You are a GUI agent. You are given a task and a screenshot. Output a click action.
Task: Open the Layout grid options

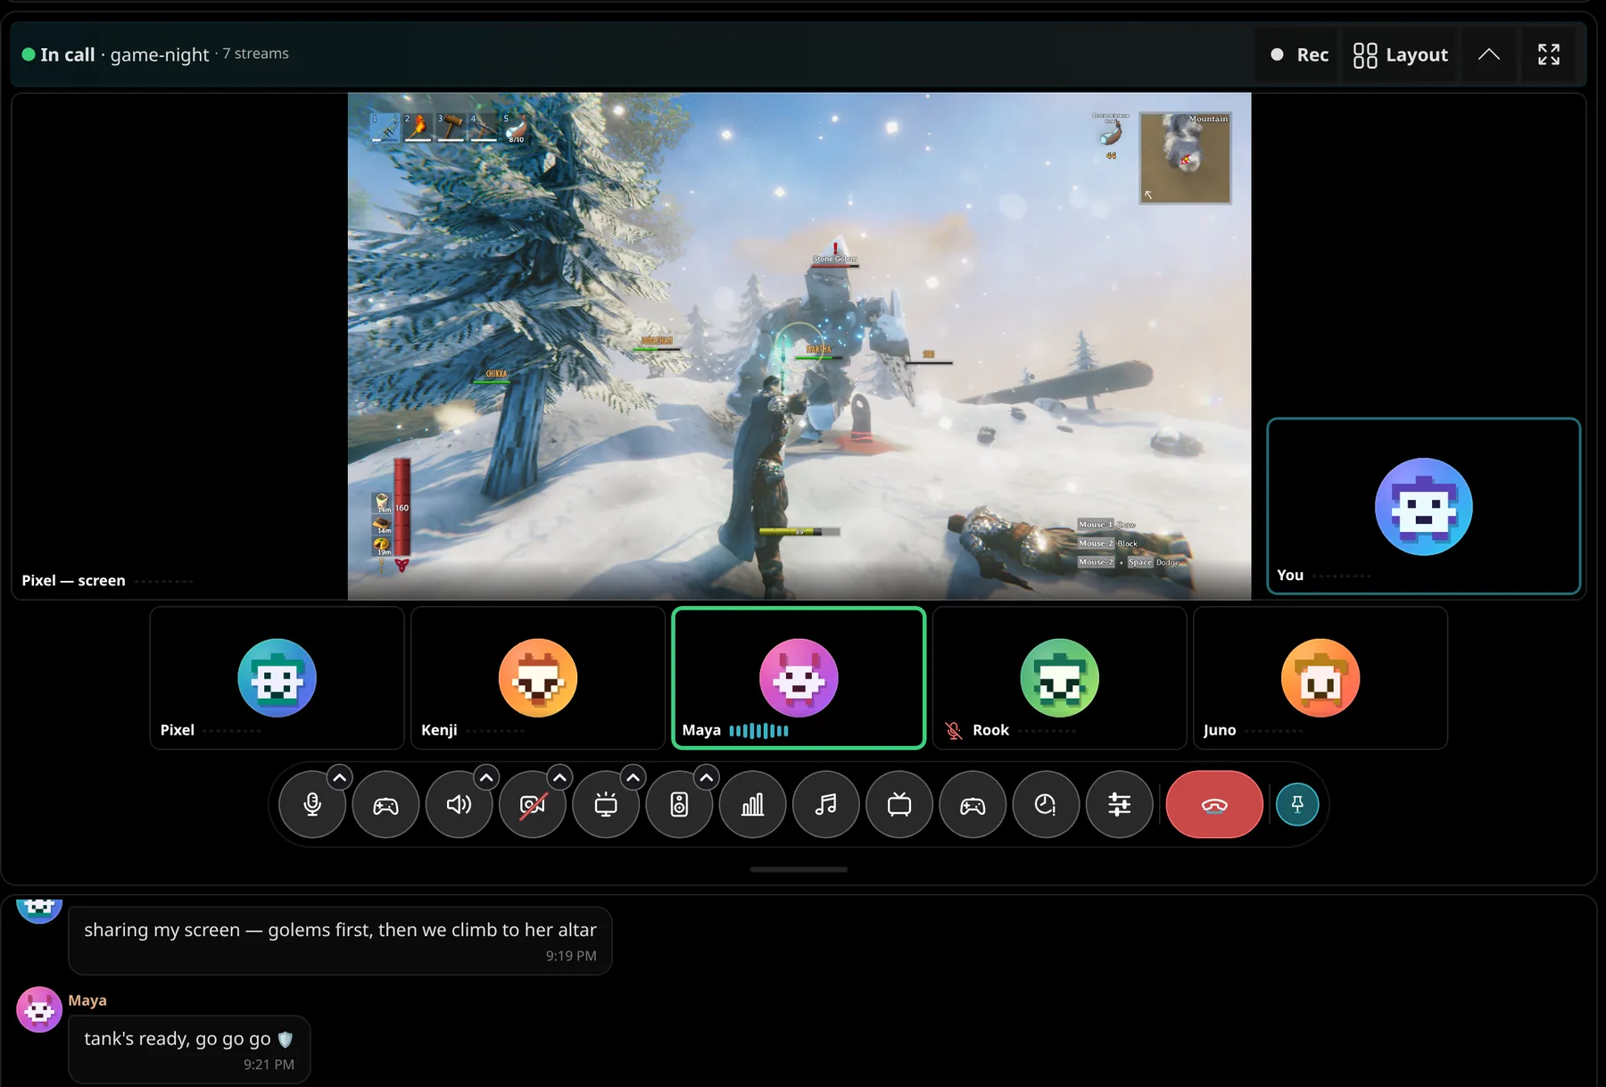pyautogui.click(x=1400, y=54)
